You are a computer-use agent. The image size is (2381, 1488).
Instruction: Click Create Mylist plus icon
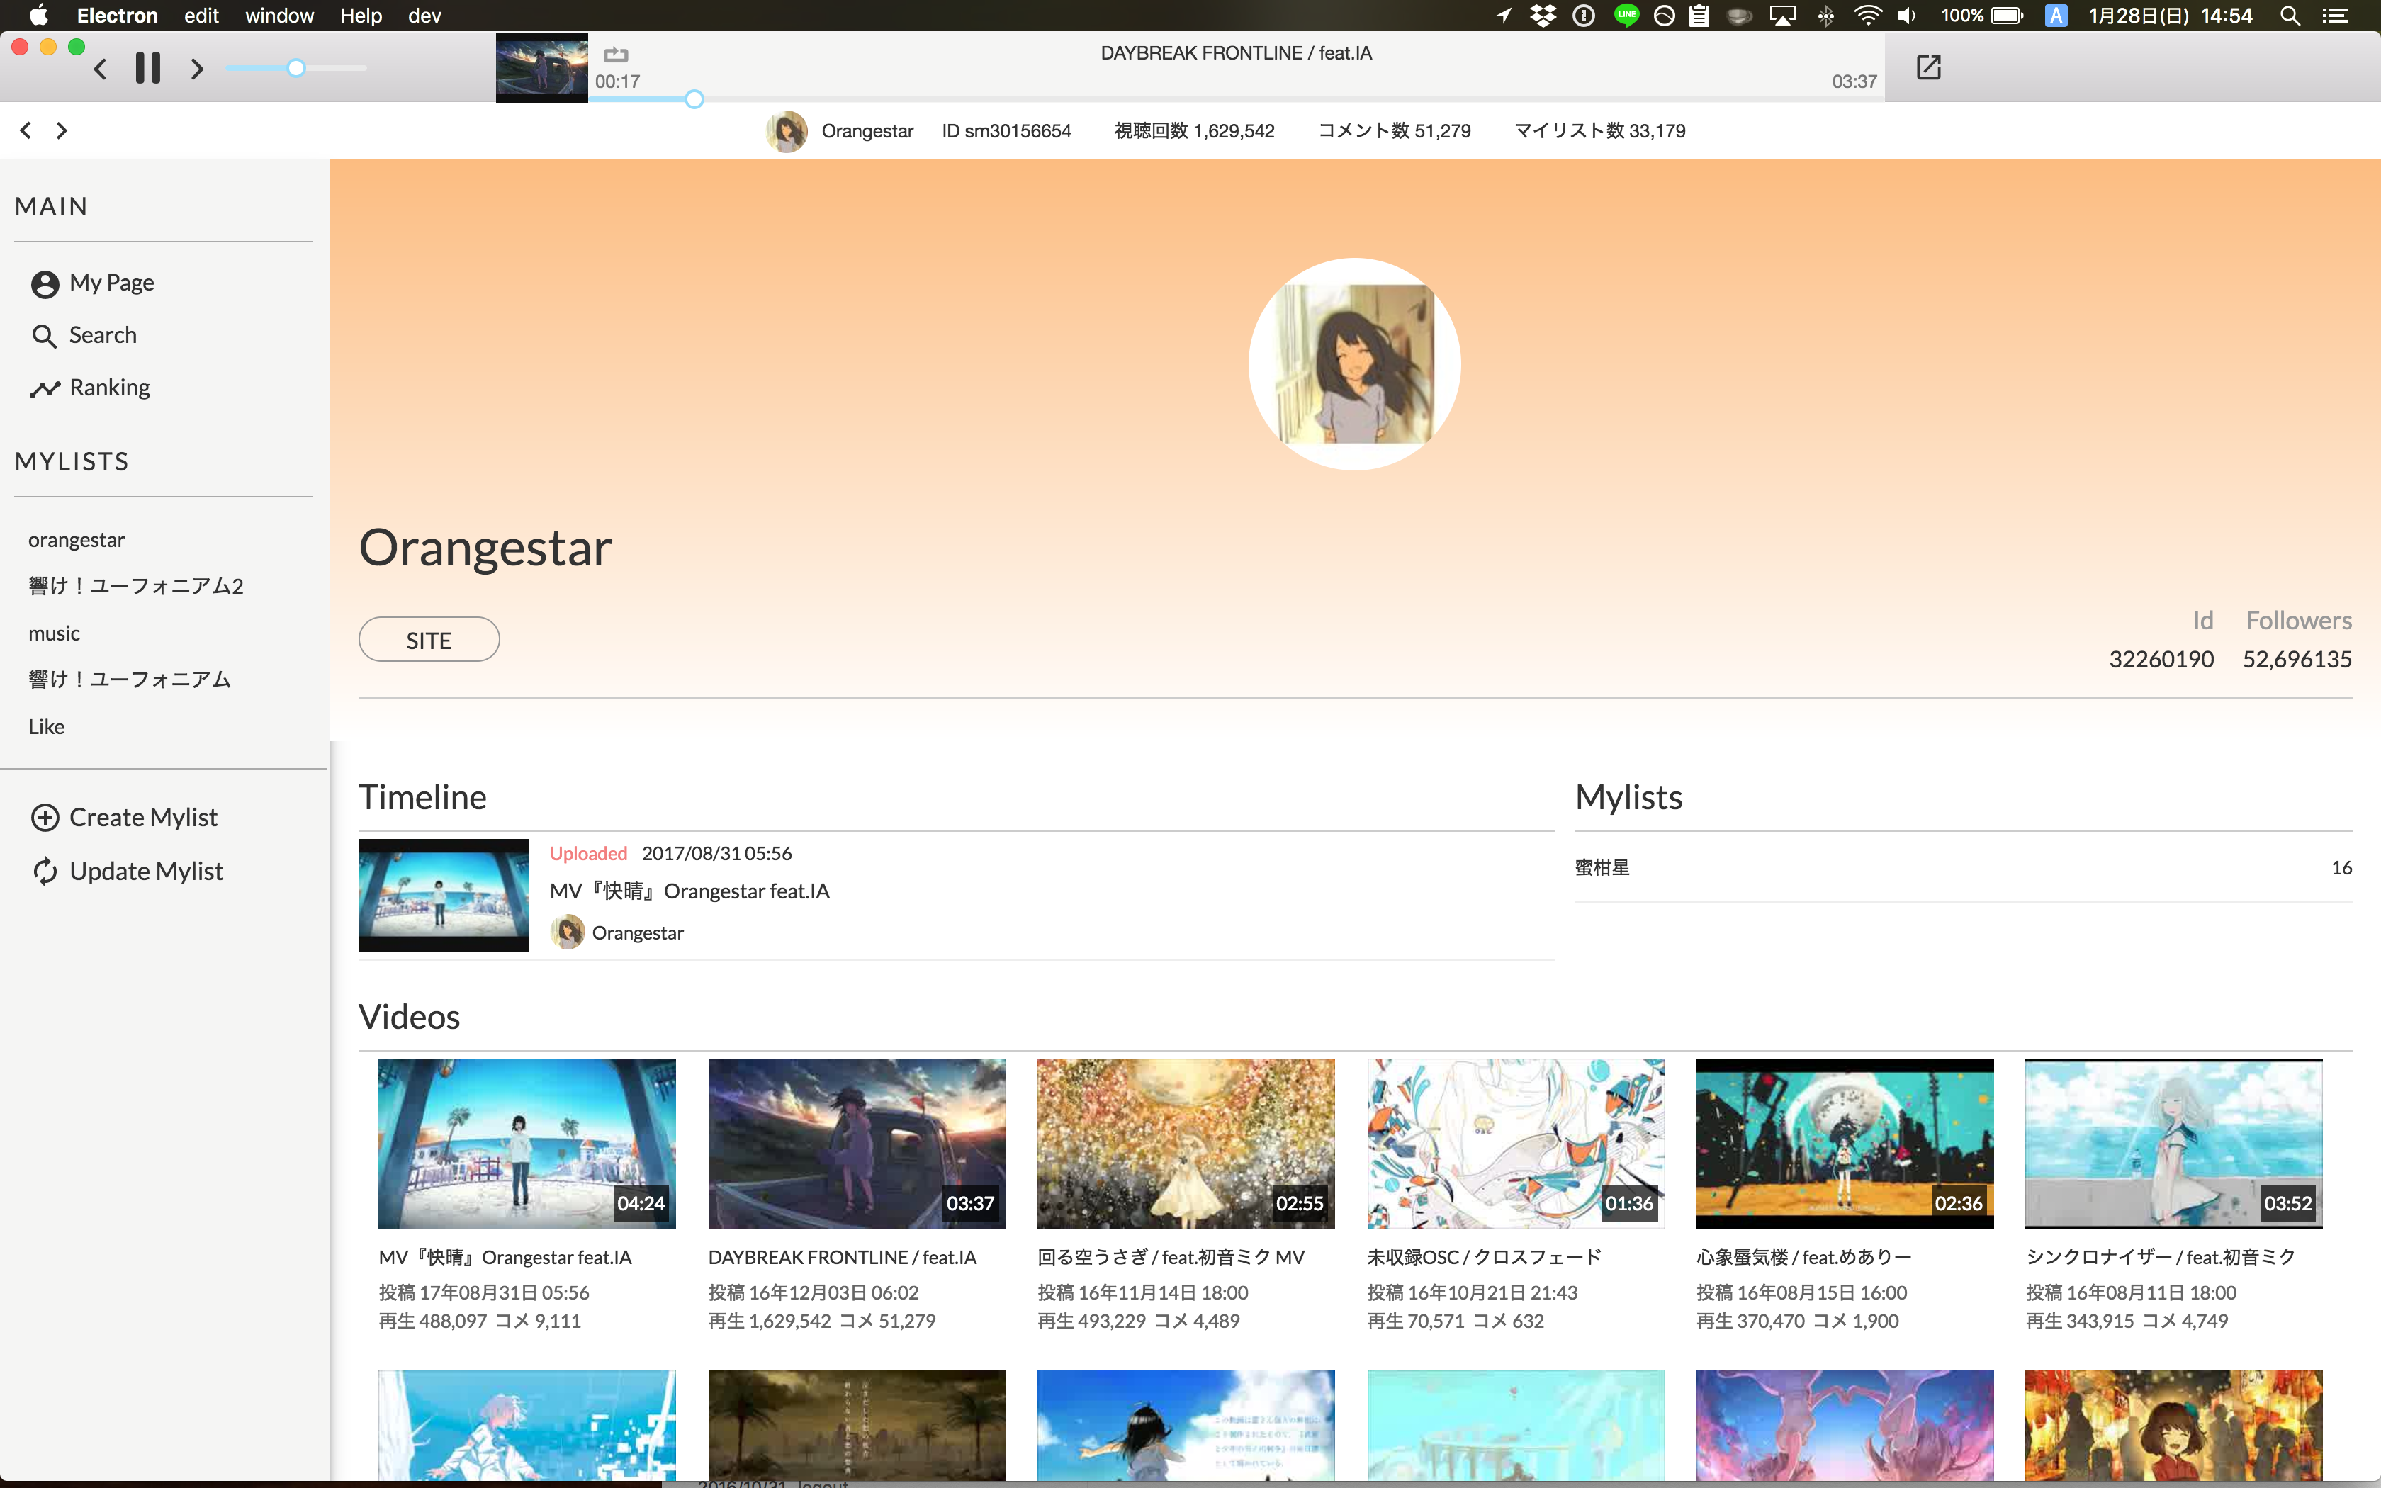click(45, 818)
